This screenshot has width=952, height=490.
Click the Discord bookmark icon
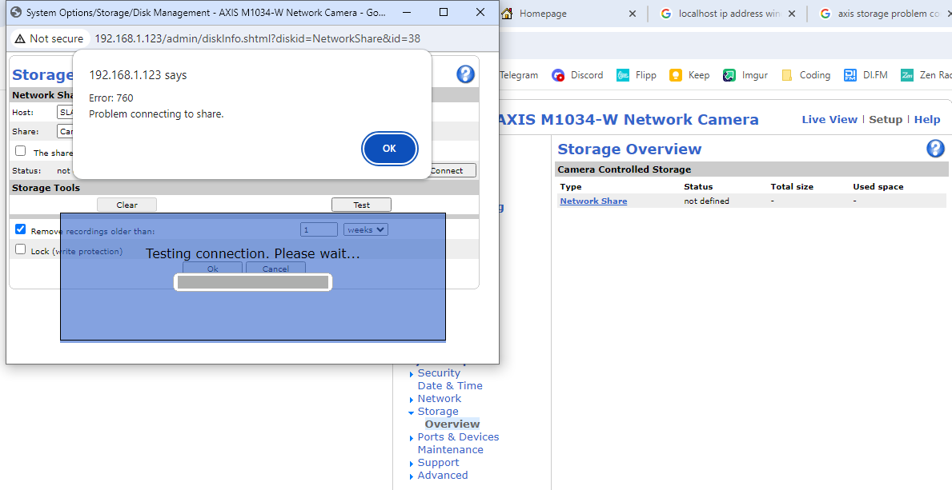click(x=558, y=75)
